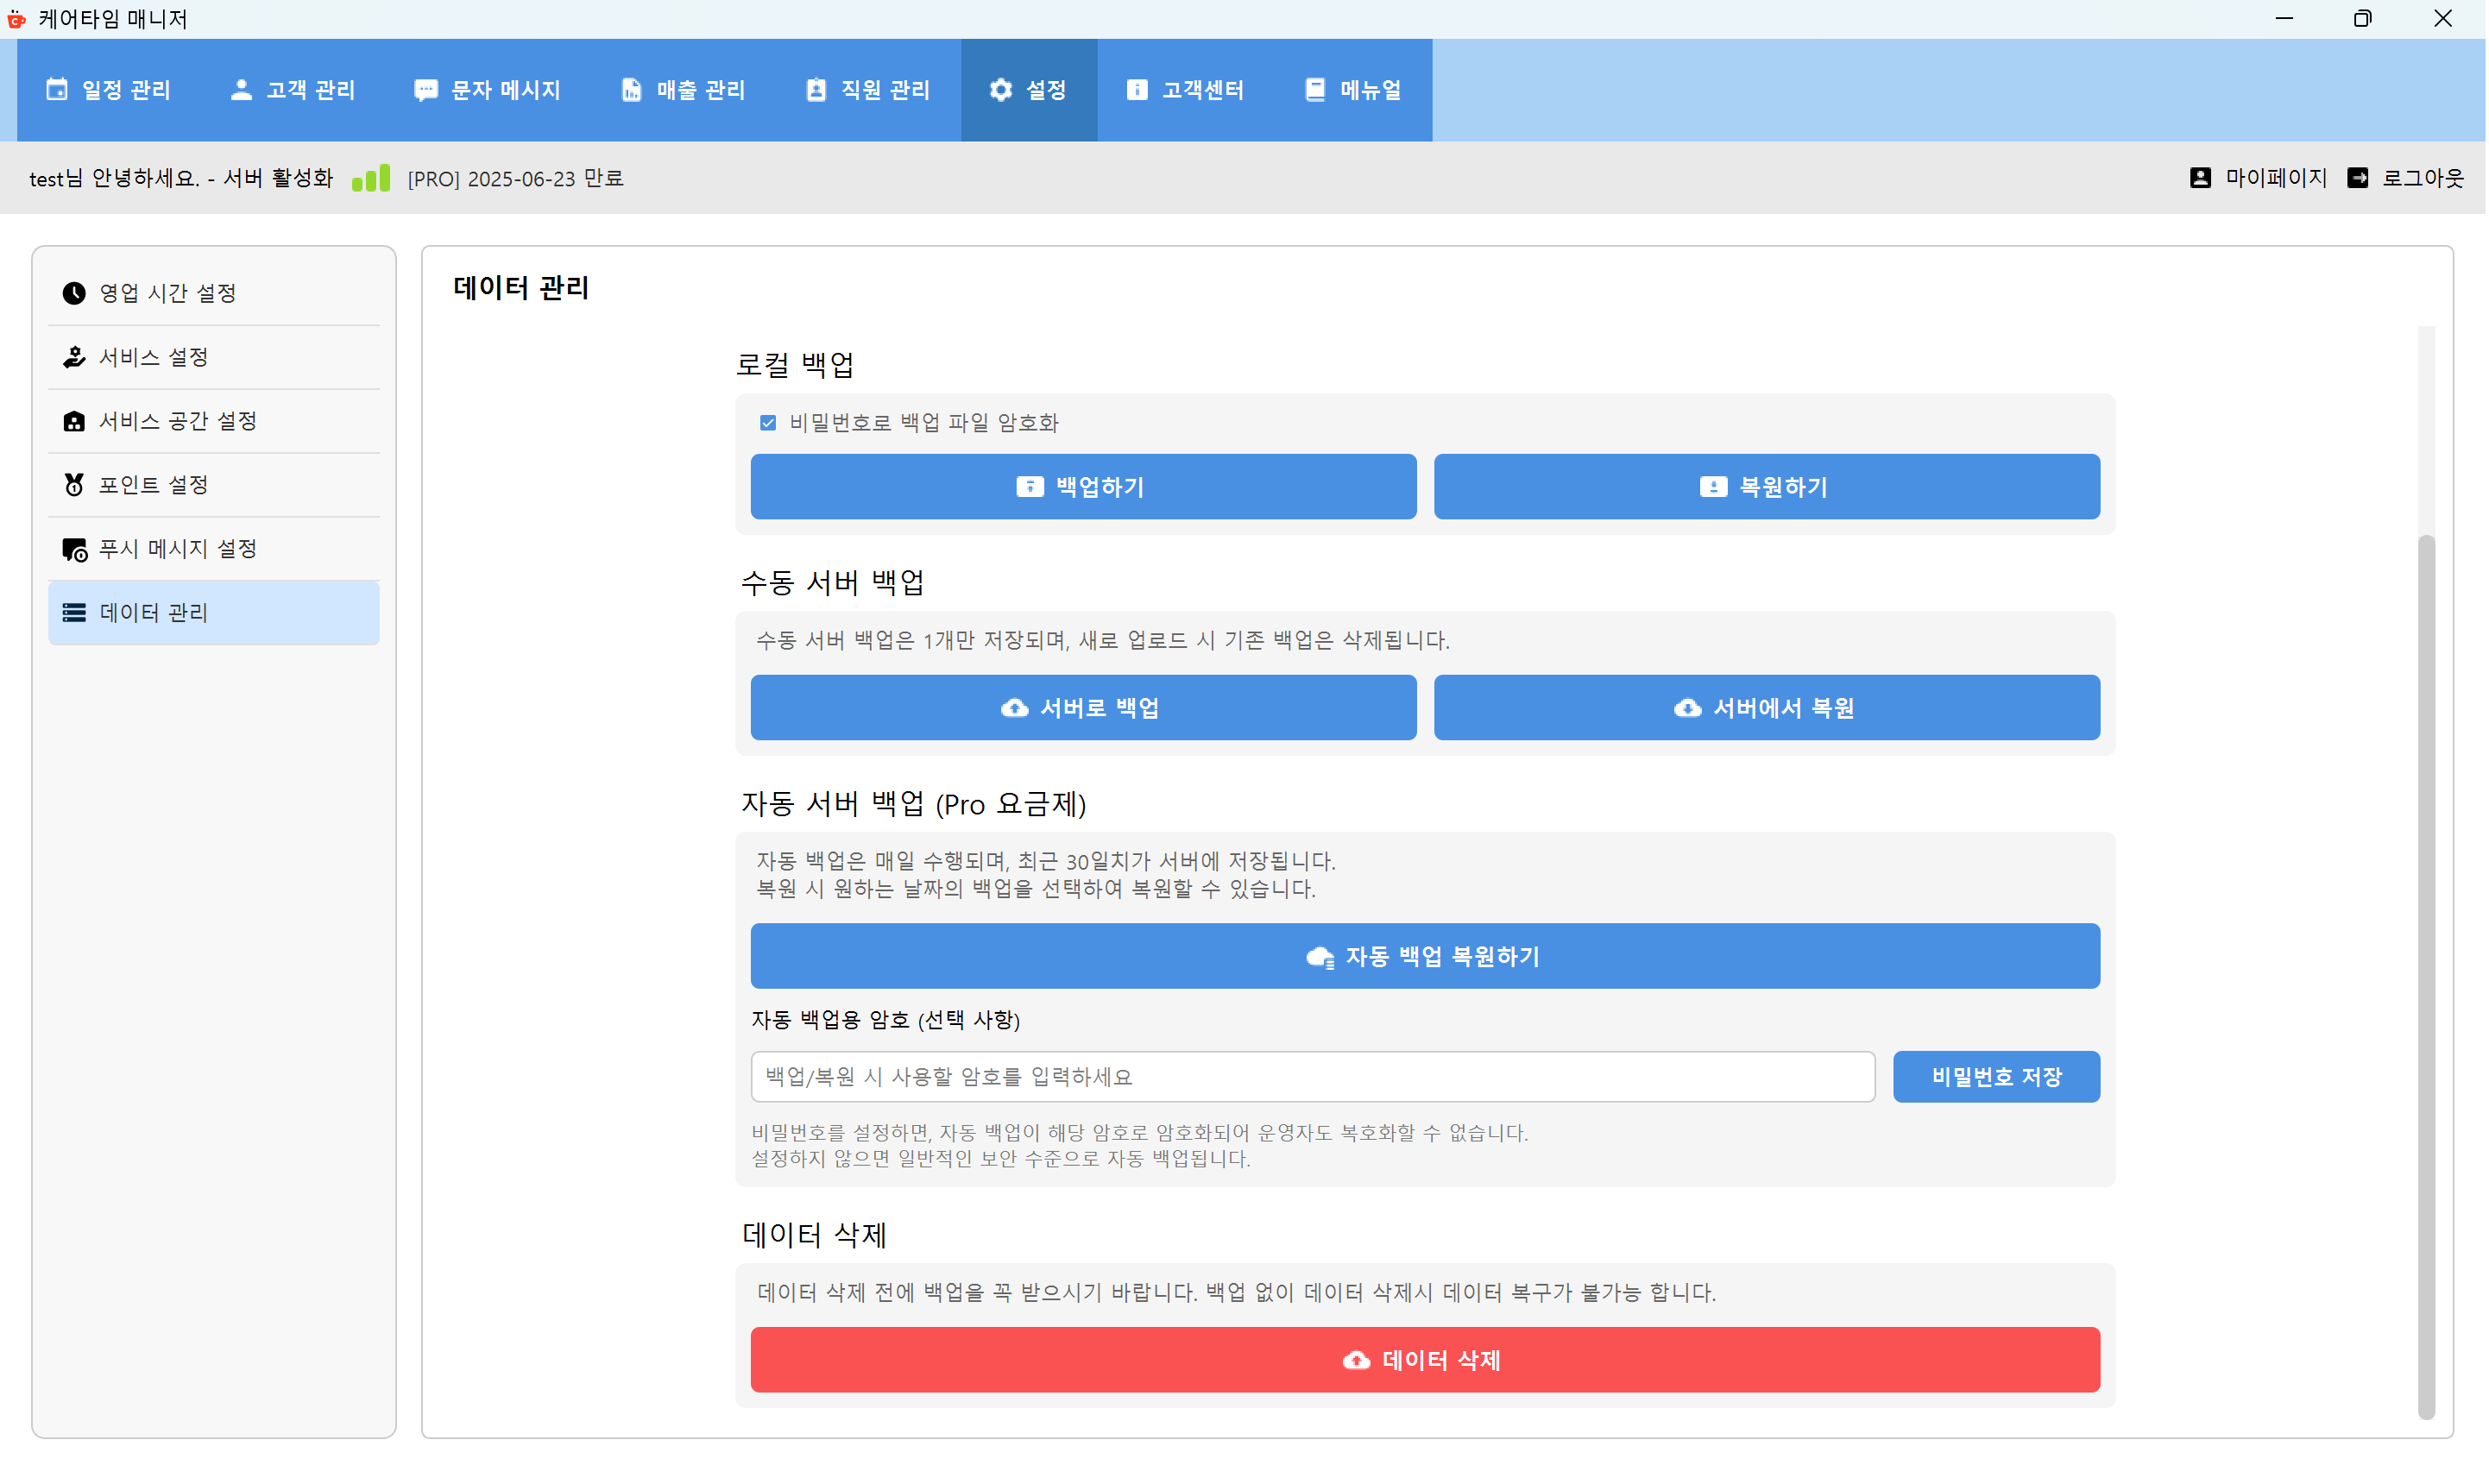Open 서비스 공간 설정 via its house icon

point(74,420)
